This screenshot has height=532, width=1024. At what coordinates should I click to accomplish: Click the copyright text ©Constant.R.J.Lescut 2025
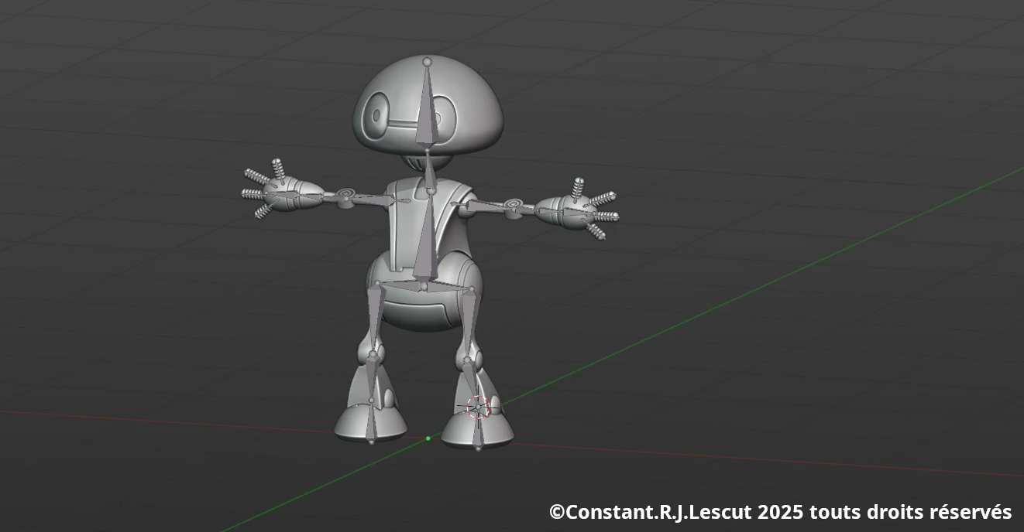pos(777,512)
